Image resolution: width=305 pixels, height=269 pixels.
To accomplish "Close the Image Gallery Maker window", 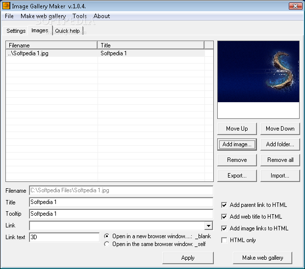I will 295,6.
